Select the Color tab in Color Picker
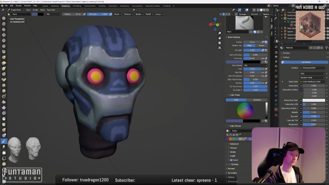This screenshot has height=185, width=329. [x=236, y=100]
